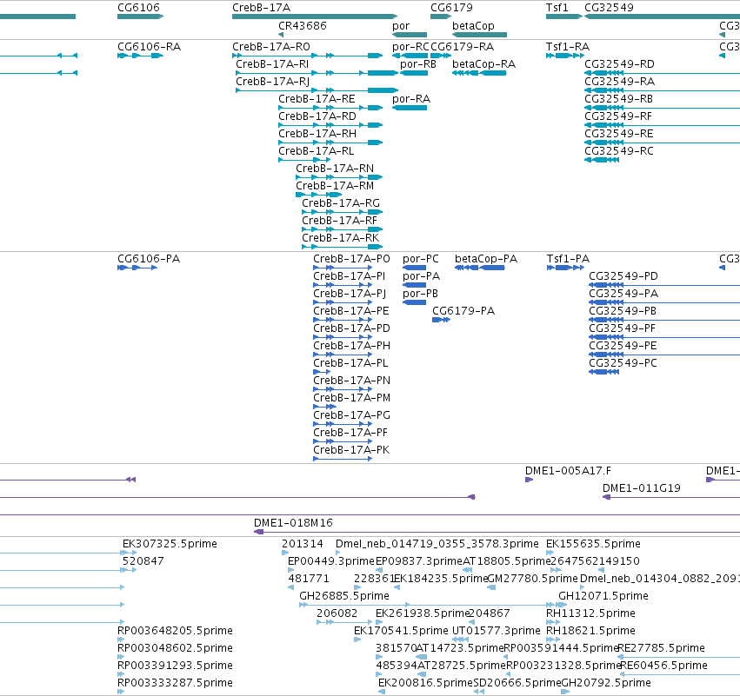Select transcript CrebB-17A-RO
740x696 pixels.
271,47
